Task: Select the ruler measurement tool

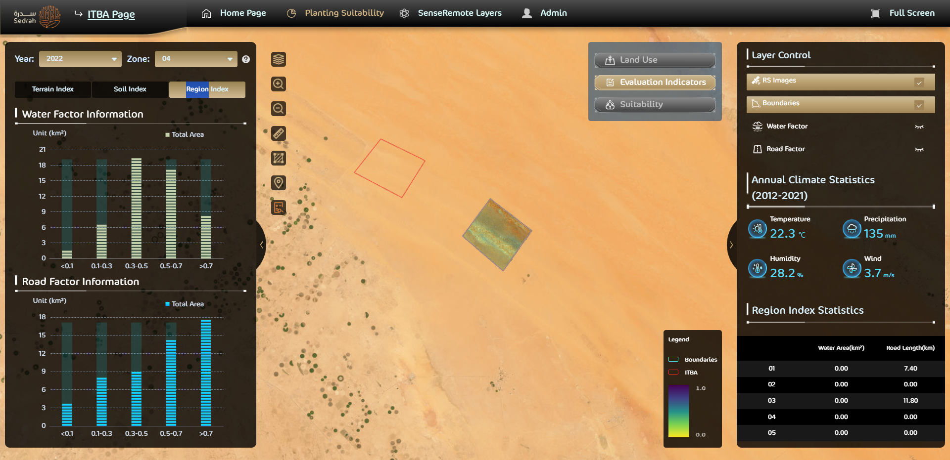Action: (279, 133)
